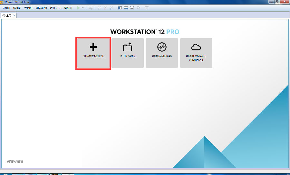Enter full screen mode from the toolbar
This screenshot has height=175, width=290.
click(132, 8)
